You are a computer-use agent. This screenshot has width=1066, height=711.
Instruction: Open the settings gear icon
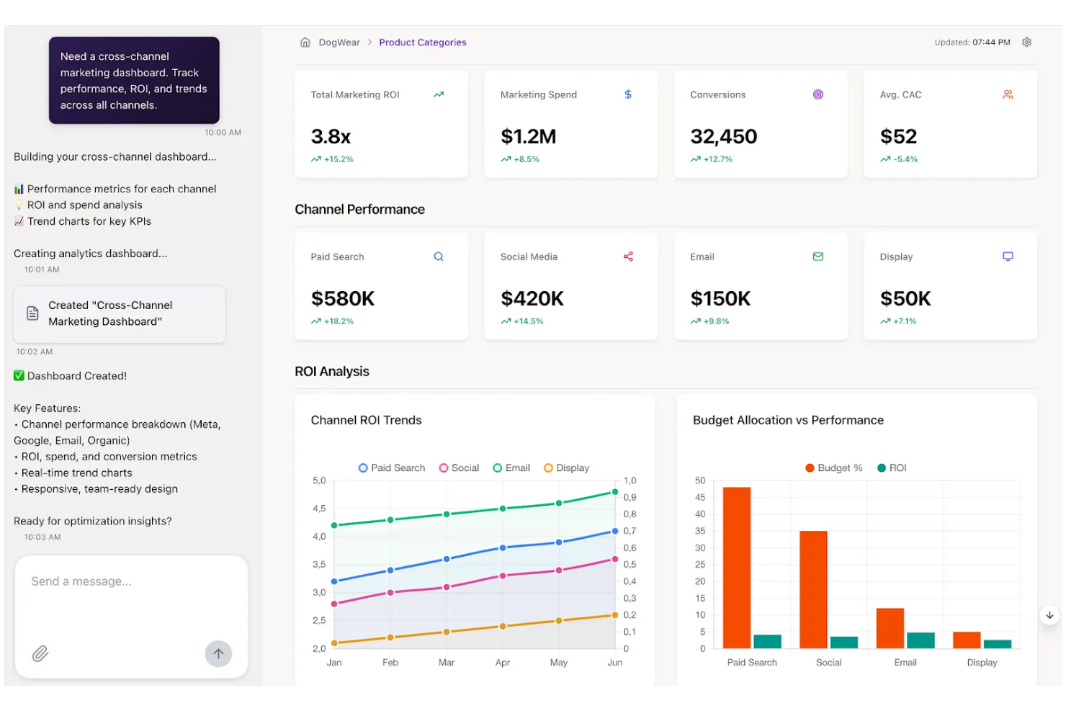click(x=1026, y=43)
